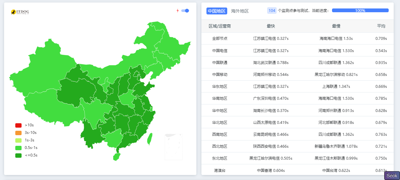400x180 pixels.
Task: Toggle the blue switch above the map
Action: [185, 11]
